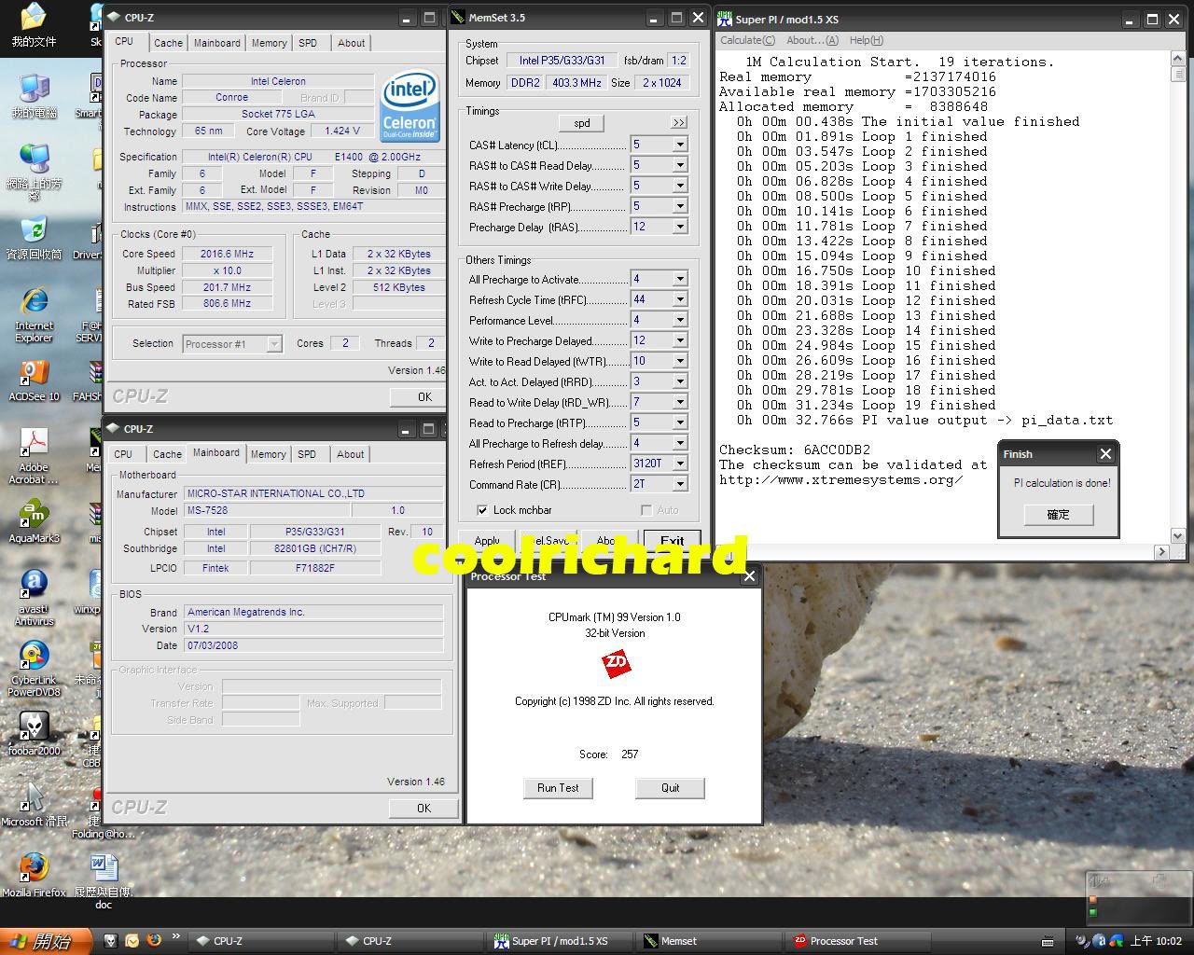Open avast! Antivirus desktop icon
The height and width of the screenshot is (955, 1194).
click(x=34, y=597)
